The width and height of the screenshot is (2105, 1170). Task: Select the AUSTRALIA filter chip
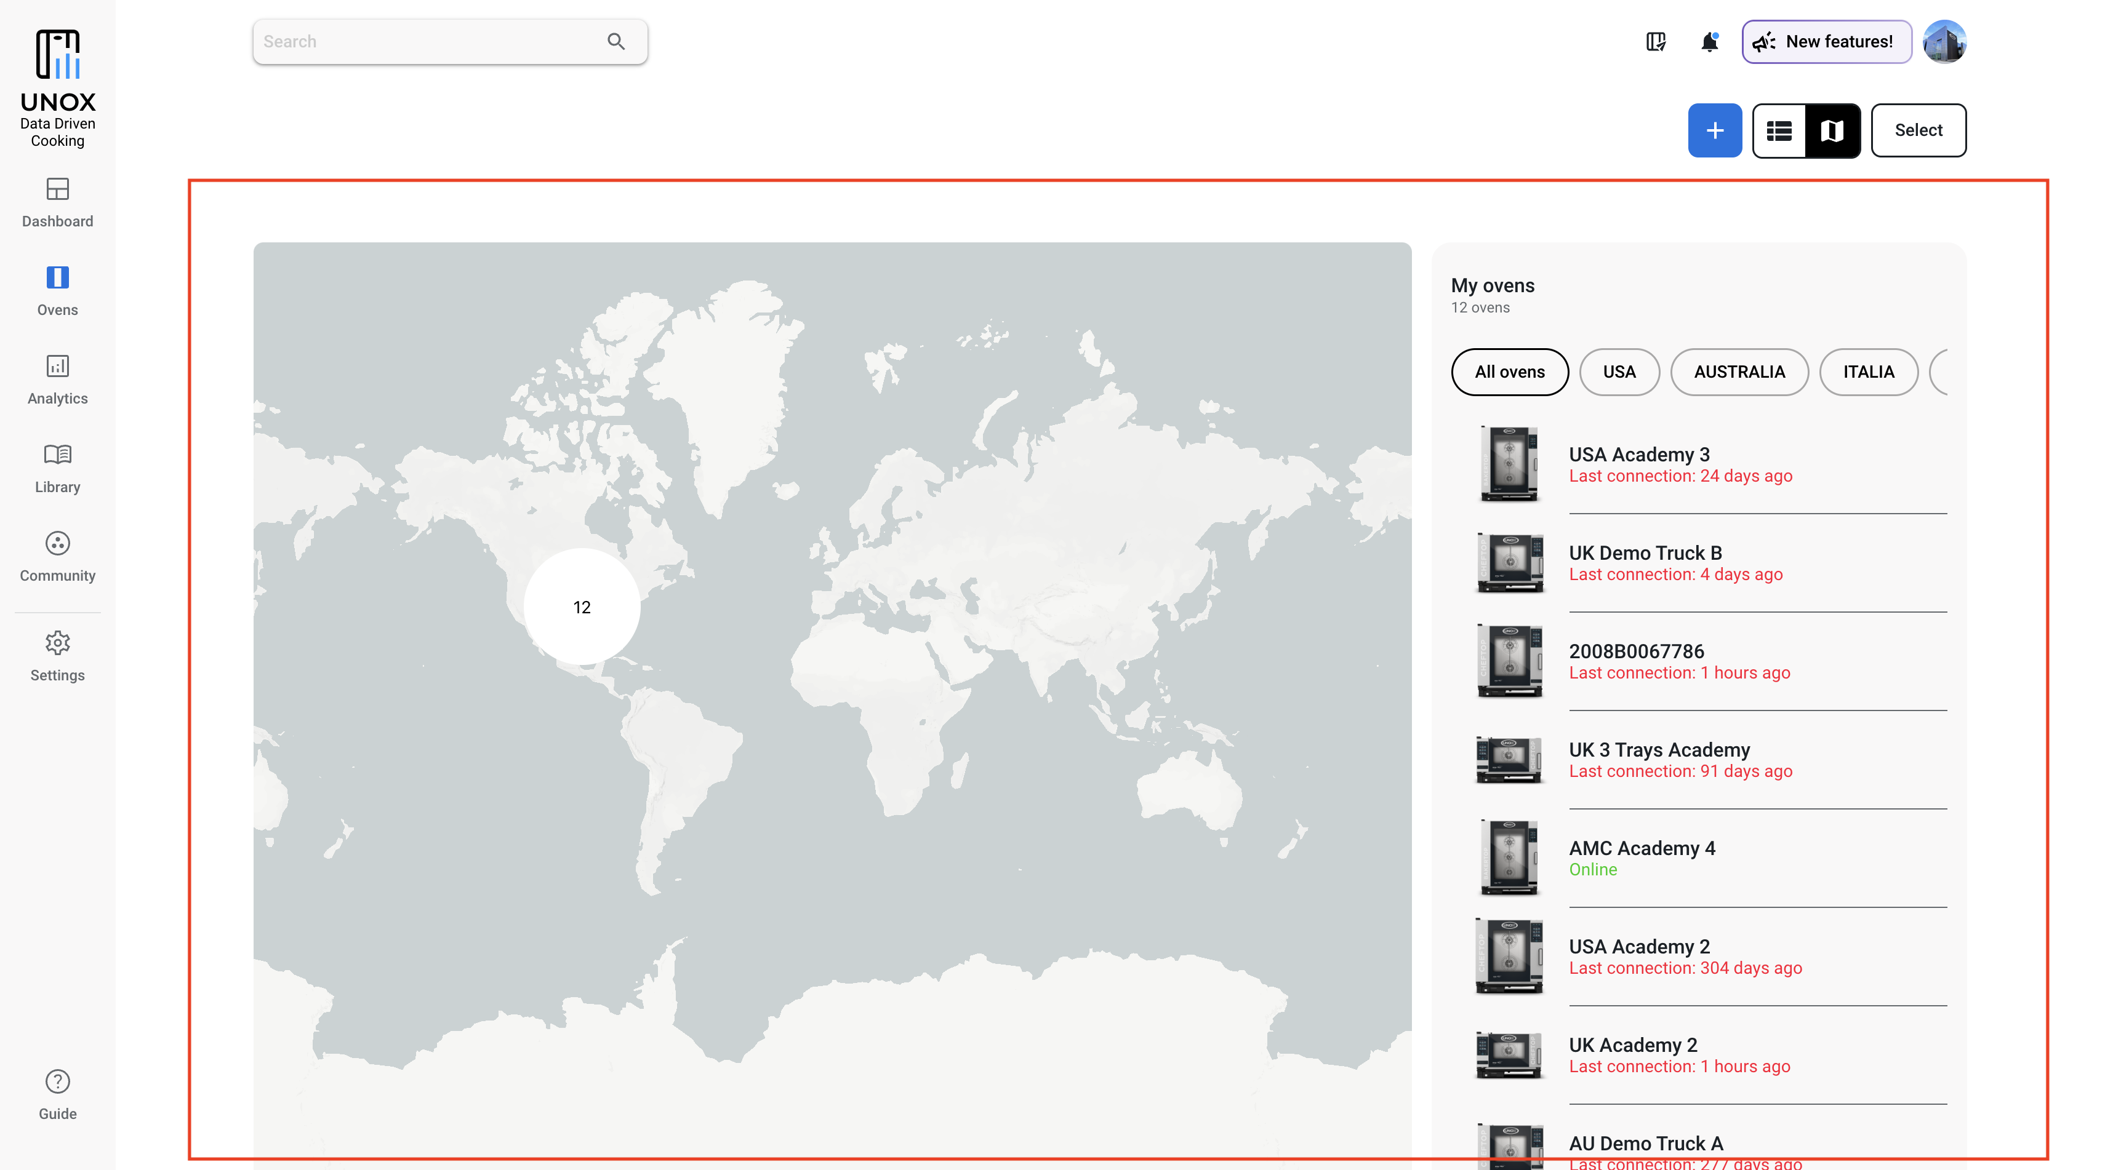pos(1740,372)
